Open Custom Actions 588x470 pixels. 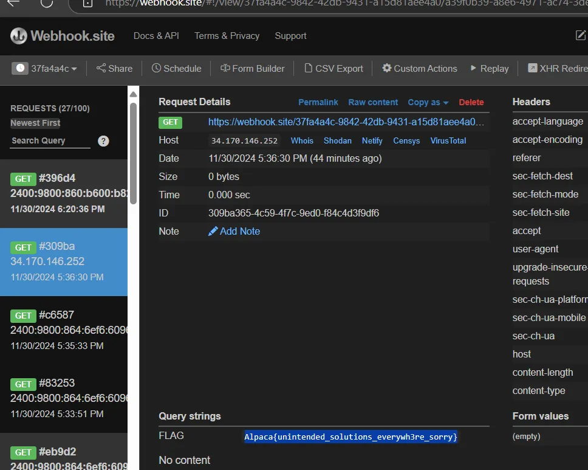[420, 68]
